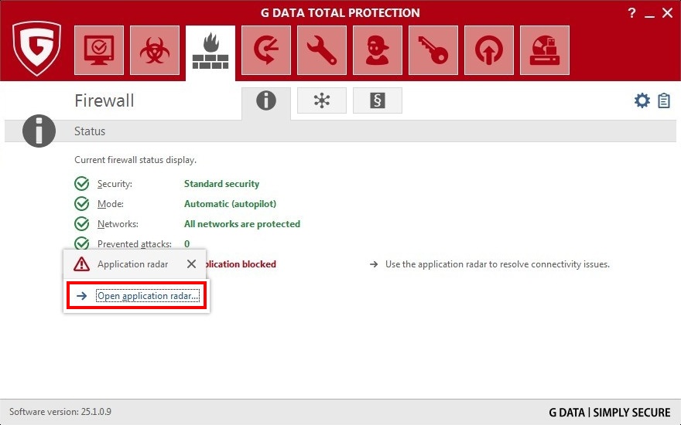Click the Firewall heading text
Image resolution: width=681 pixels, height=425 pixels.
click(x=104, y=100)
